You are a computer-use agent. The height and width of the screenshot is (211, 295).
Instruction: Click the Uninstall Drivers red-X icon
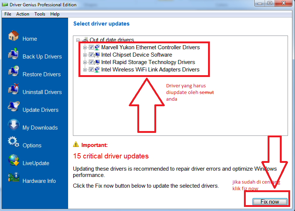point(14,89)
